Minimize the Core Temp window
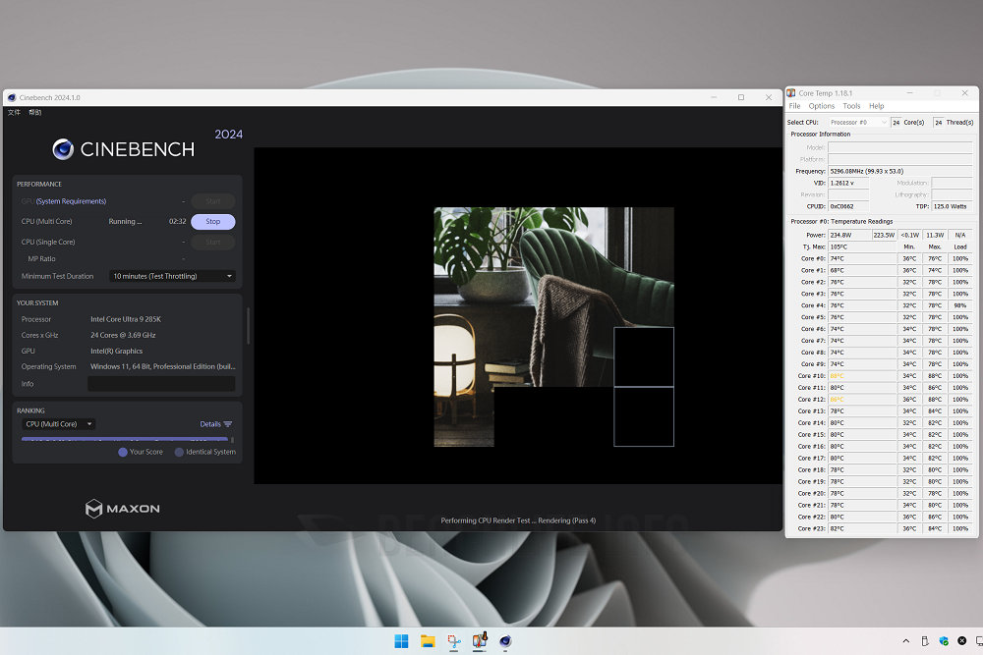983x655 pixels. pyautogui.click(x=909, y=92)
